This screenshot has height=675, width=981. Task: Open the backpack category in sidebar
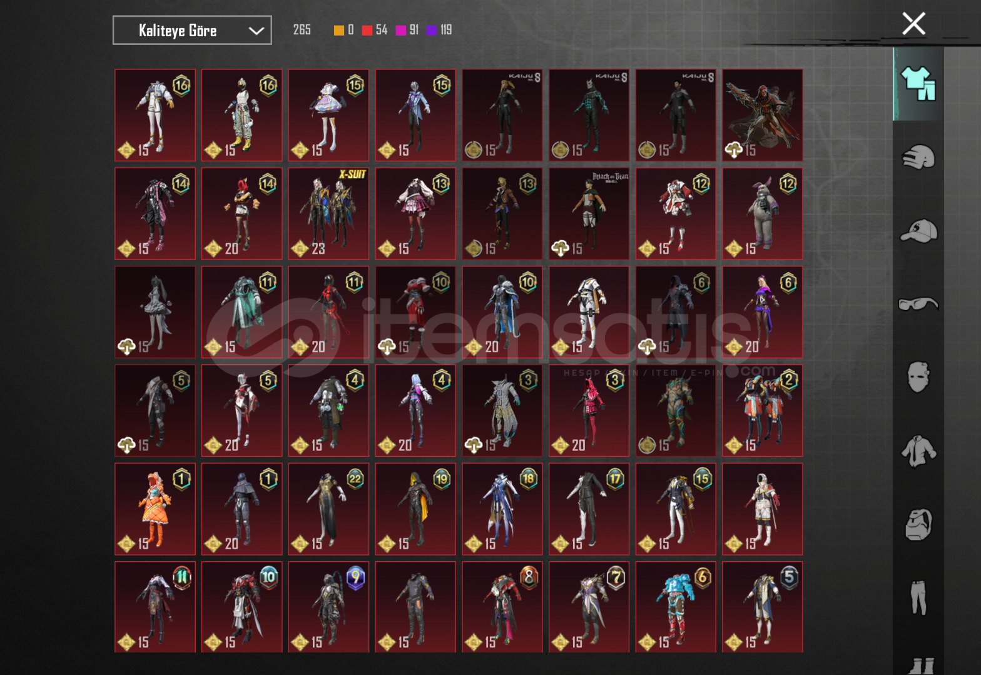918,524
